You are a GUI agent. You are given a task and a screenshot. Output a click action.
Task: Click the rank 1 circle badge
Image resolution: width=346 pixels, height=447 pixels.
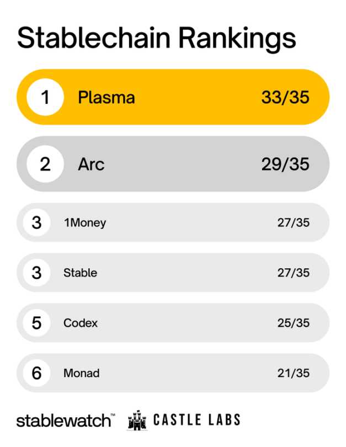tap(45, 98)
